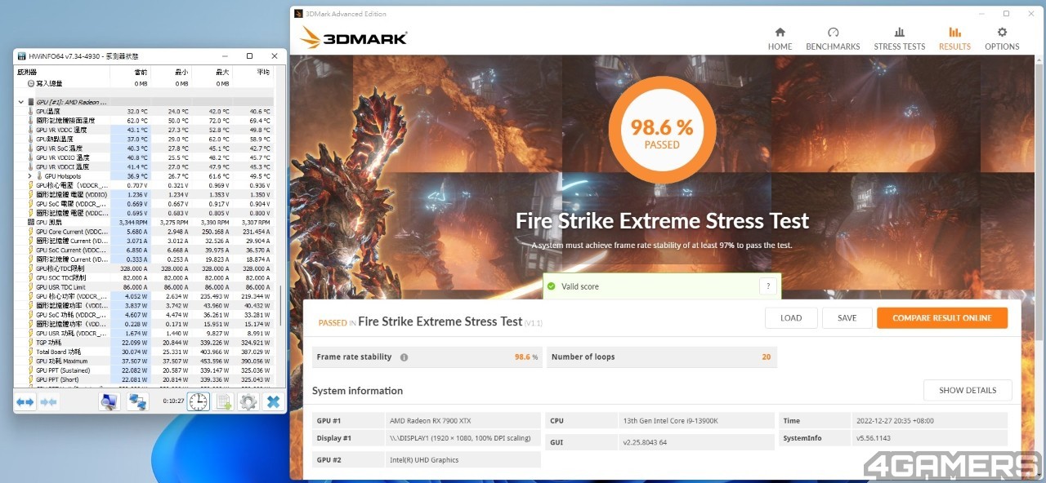The width and height of the screenshot is (1046, 483).
Task: Click the HWiNFO sensor list vertical scrollbar
Action: point(281,307)
